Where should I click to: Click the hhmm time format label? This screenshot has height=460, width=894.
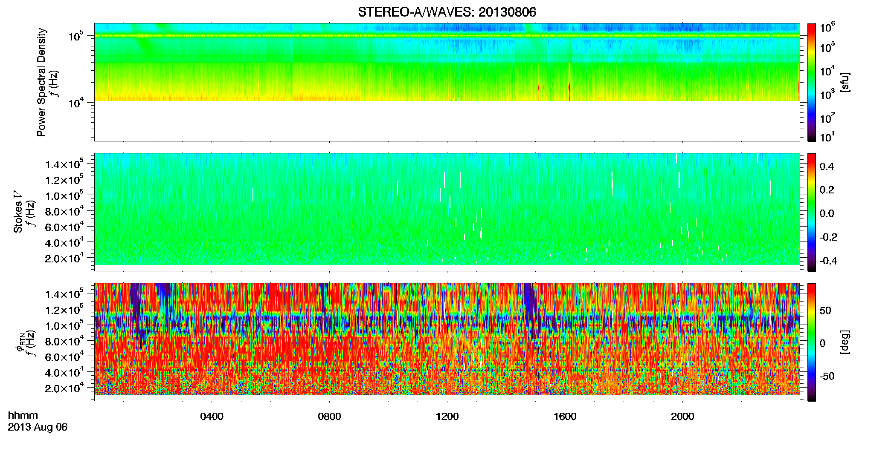pos(23,415)
